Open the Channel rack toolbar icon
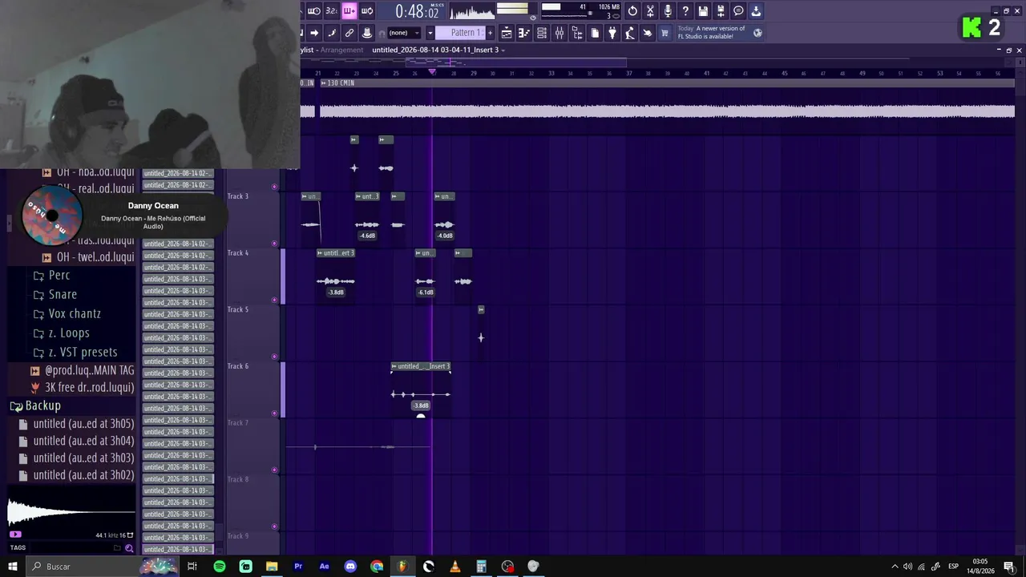1026x577 pixels. [542, 33]
